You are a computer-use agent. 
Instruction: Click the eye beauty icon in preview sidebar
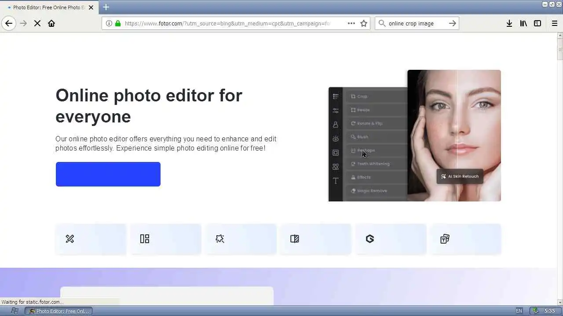coord(336,139)
